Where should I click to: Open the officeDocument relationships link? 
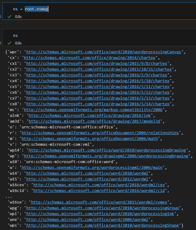pyautogui.click(x=100, y=133)
